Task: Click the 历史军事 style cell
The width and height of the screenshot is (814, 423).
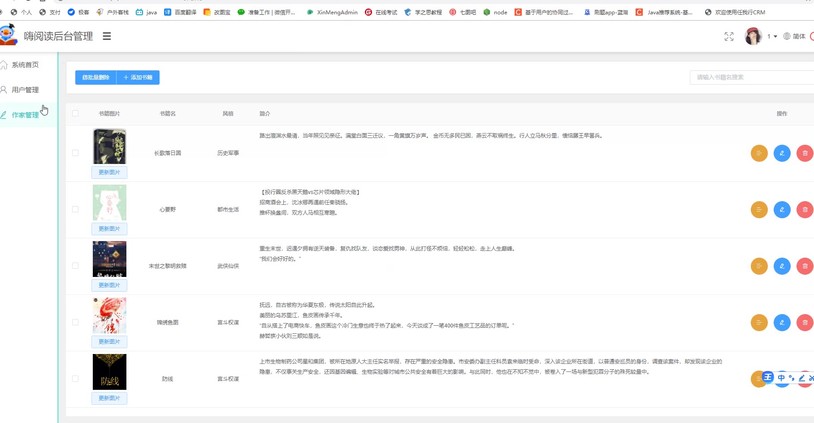Action: click(x=228, y=153)
